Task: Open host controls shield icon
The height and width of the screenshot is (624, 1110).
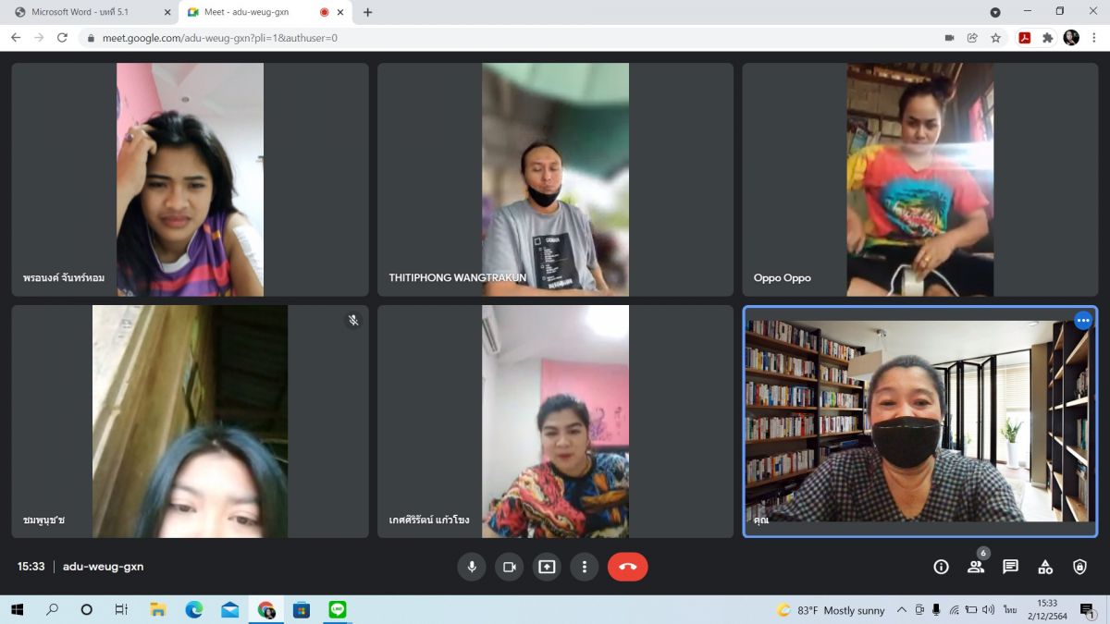Action: pos(1079,567)
